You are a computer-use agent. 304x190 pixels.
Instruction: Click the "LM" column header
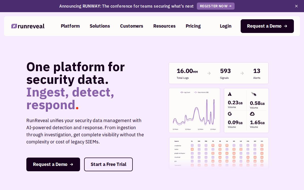click(241, 141)
